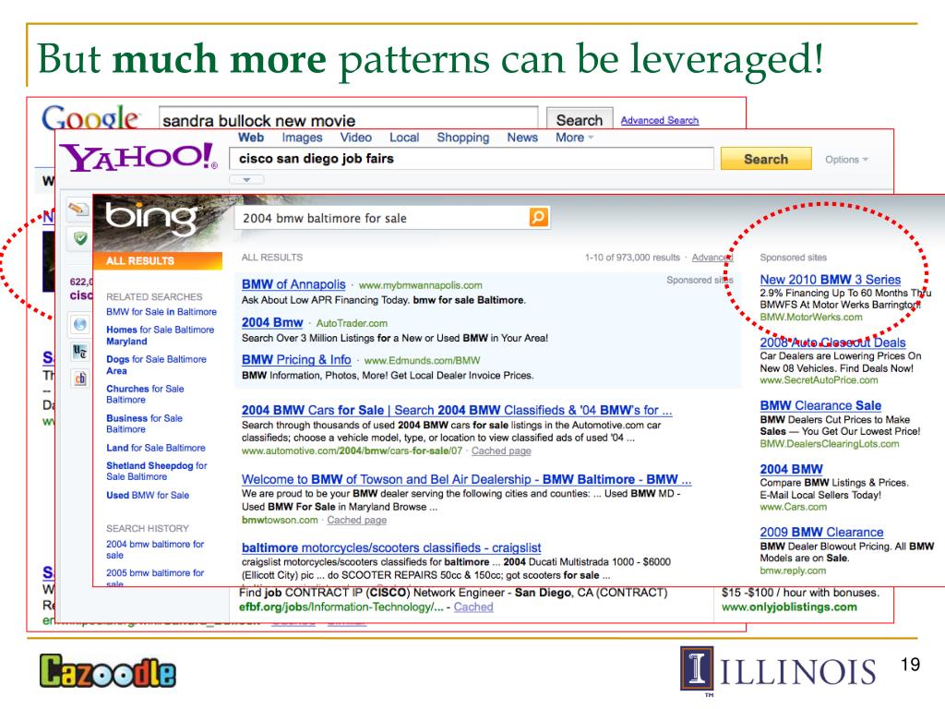Image resolution: width=945 pixels, height=709 pixels.
Task: Click the Bing search input field
Action: click(x=382, y=218)
